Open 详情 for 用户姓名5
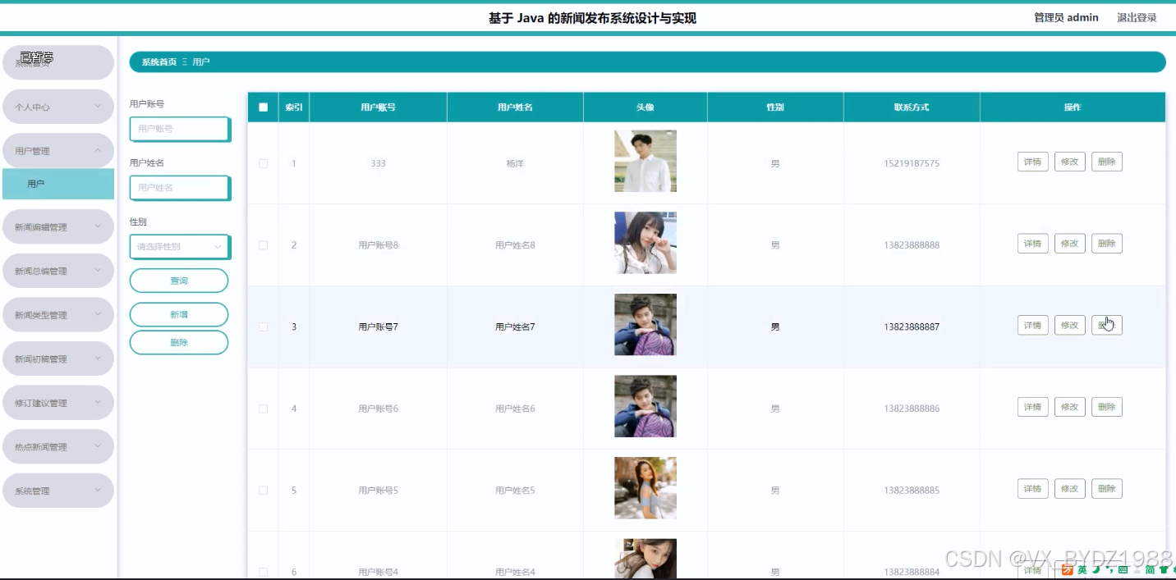This screenshot has height=580, width=1176. point(1033,489)
